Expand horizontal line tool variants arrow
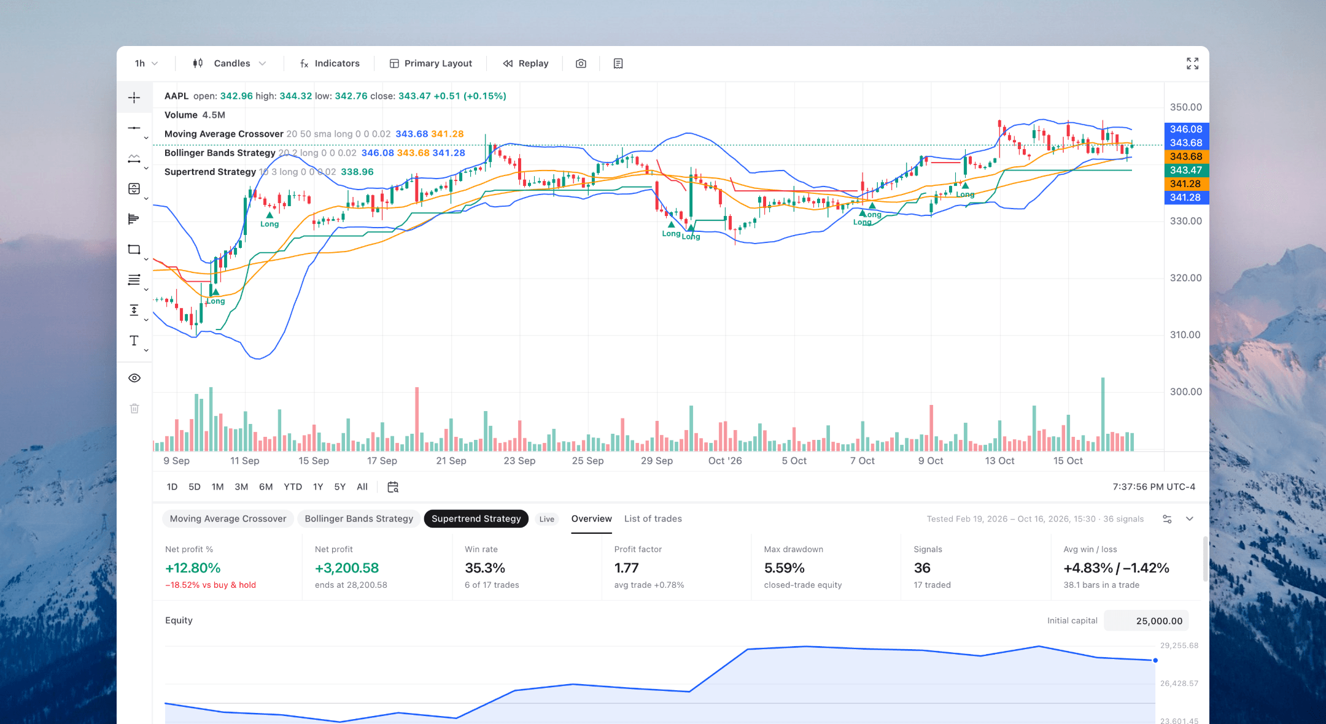Screen dimensions: 1326x724 click(146, 138)
